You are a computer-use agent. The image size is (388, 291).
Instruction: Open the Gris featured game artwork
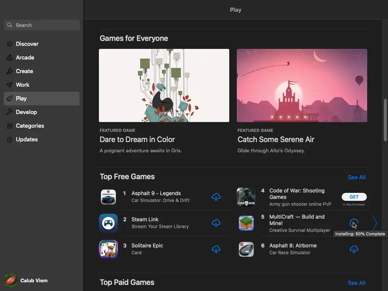coord(164,85)
